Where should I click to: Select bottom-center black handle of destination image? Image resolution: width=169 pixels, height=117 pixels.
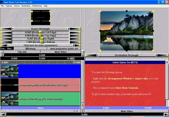[x=127, y=51]
